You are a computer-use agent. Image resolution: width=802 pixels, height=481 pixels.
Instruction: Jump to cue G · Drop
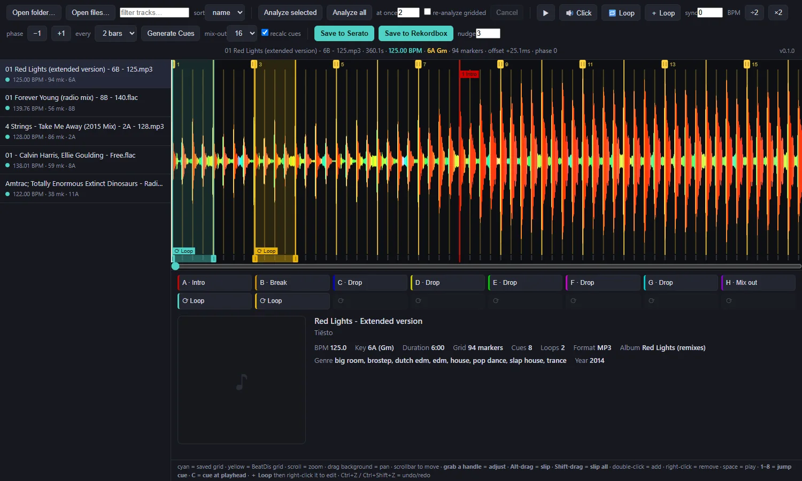681,283
